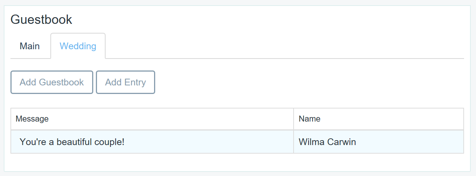Click the text "You're a beautiful couple!"

(x=72, y=142)
